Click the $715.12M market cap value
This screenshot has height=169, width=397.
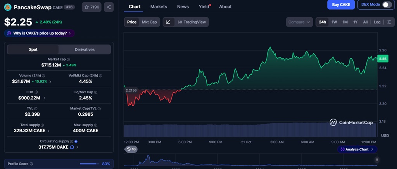coord(51,65)
